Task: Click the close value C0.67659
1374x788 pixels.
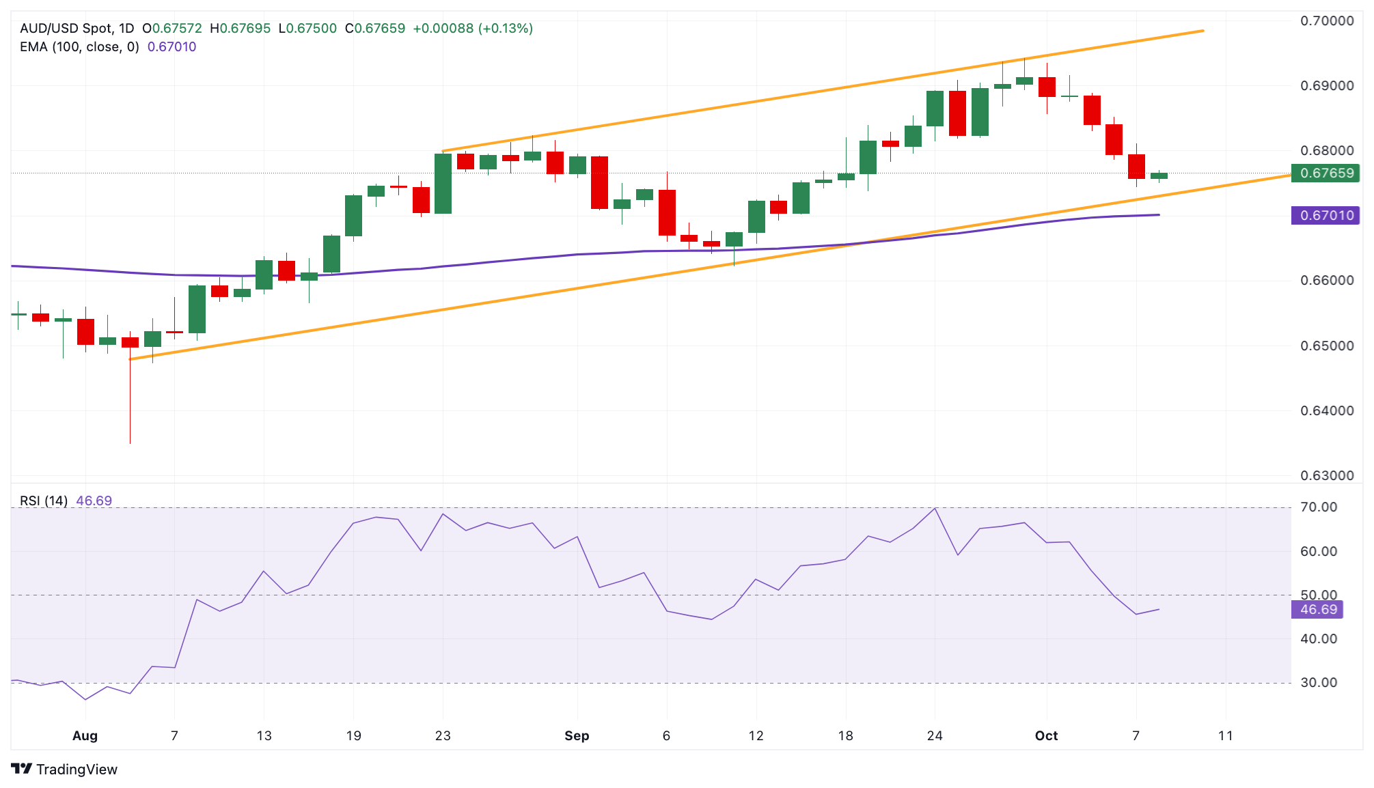Action: [375, 29]
